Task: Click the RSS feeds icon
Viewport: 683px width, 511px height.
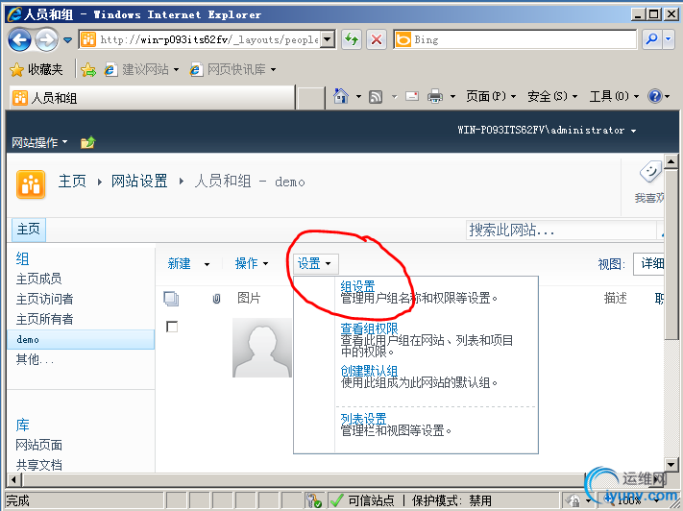Action: click(376, 96)
